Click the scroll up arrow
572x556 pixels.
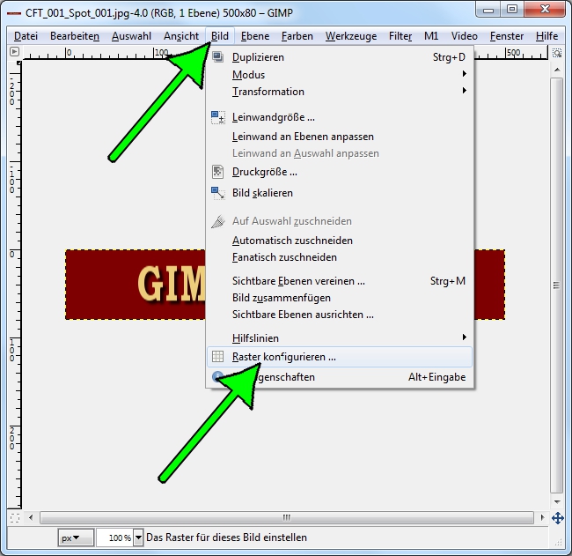pos(557,70)
